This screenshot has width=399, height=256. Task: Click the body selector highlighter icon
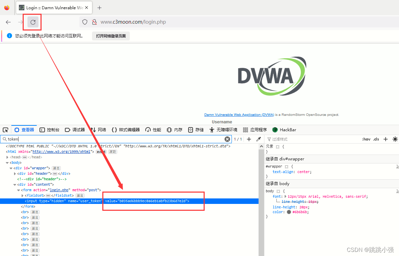point(278,191)
